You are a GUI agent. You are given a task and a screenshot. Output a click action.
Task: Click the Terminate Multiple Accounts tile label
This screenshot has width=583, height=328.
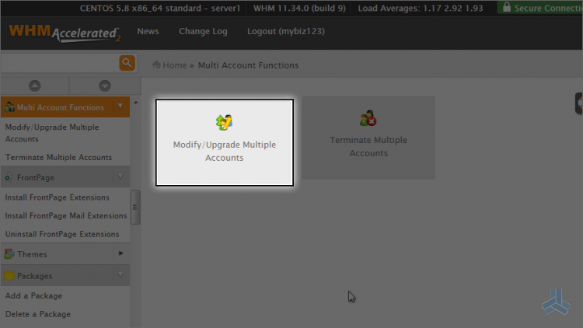pyautogui.click(x=368, y=147)
